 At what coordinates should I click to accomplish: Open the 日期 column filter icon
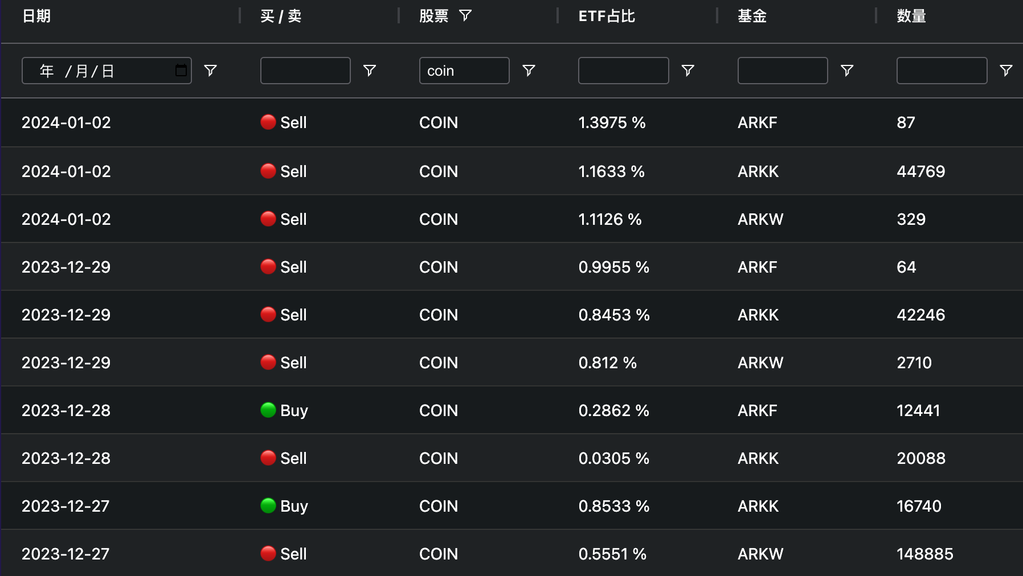[211, 70]
